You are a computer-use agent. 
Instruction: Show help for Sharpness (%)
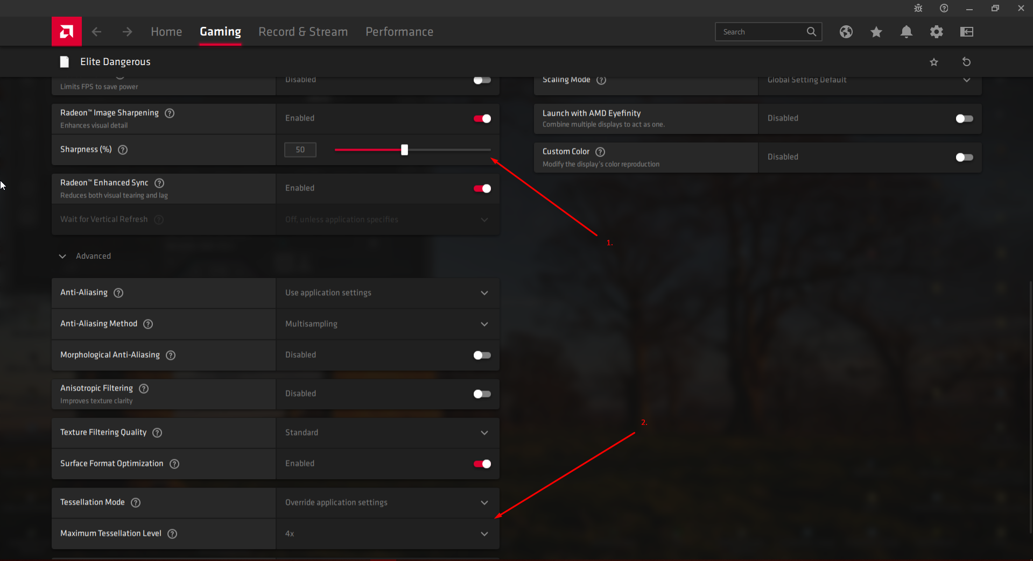click(123, 150)
